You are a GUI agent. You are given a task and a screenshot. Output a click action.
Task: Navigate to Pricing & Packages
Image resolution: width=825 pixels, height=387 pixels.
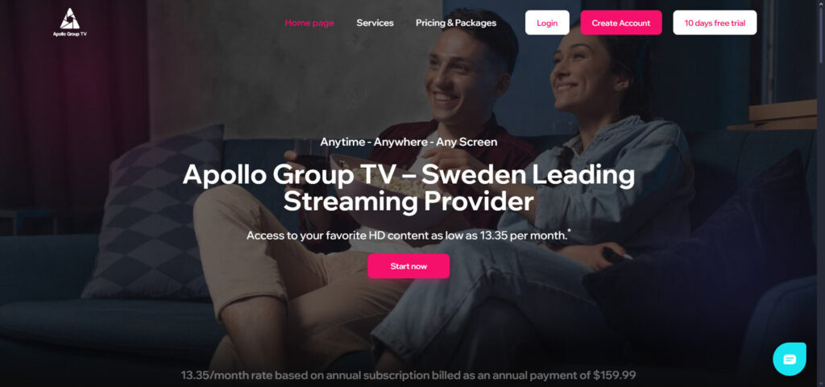coord(456,23)
